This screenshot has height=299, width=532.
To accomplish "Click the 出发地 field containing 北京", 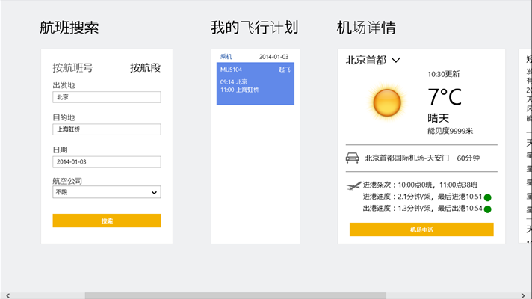I will coord(107,97).
